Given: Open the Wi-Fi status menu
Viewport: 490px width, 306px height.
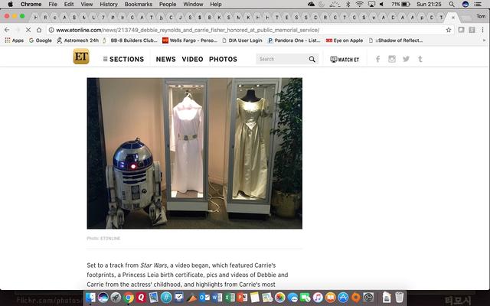Looking at the screenshot, I should click(359, 4).
